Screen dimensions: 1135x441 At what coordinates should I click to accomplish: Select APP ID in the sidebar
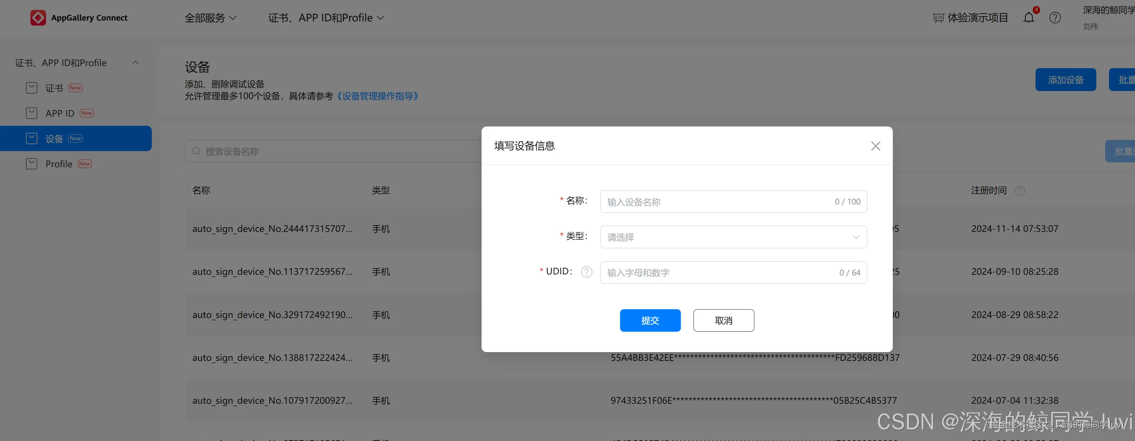60,113
